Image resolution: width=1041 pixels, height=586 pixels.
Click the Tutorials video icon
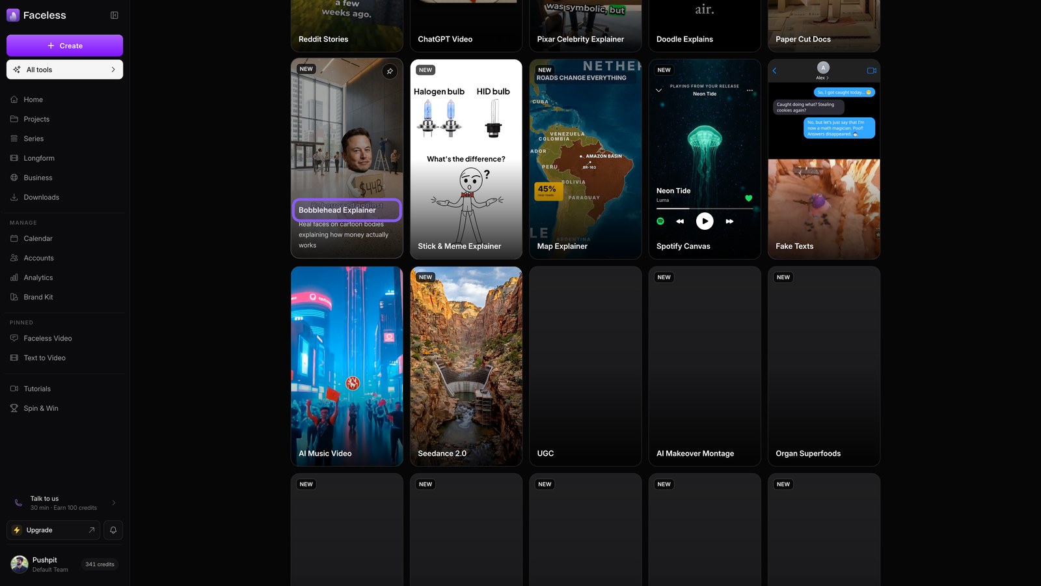click(x=14, y=389)
